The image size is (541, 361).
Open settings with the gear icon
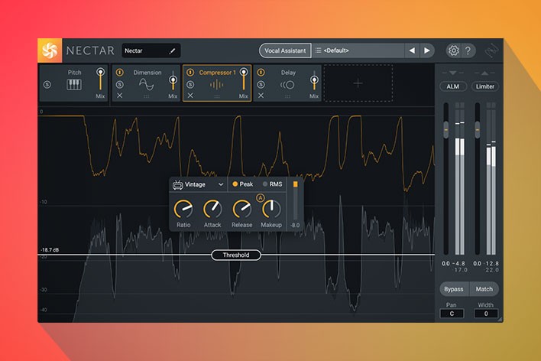(453, 50)
